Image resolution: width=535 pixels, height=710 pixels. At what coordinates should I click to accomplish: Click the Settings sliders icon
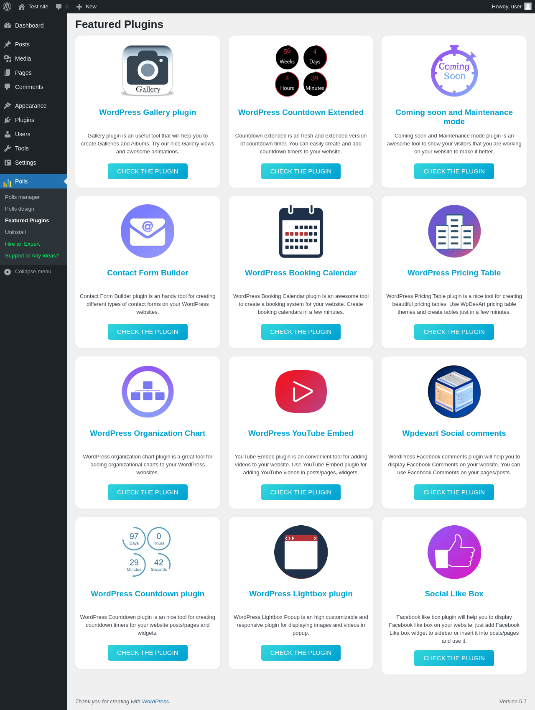point(8,163)
